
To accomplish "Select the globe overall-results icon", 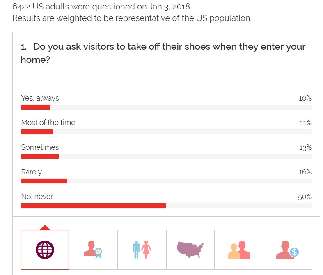I will point(45,249).
